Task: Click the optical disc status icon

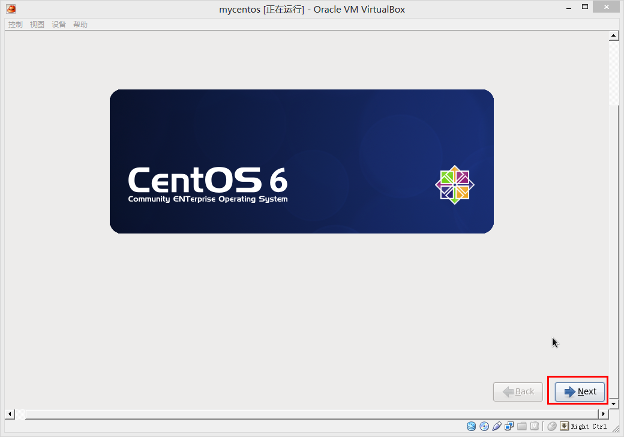Action: 484,426
